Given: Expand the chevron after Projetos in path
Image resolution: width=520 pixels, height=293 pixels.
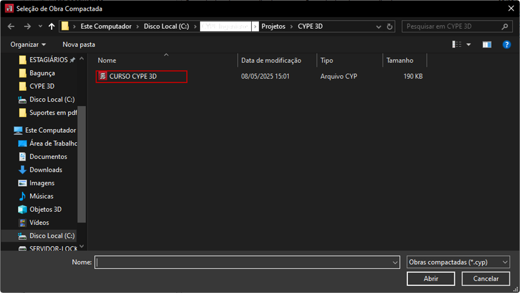Looking at the screenshot, I should [292, 26].
